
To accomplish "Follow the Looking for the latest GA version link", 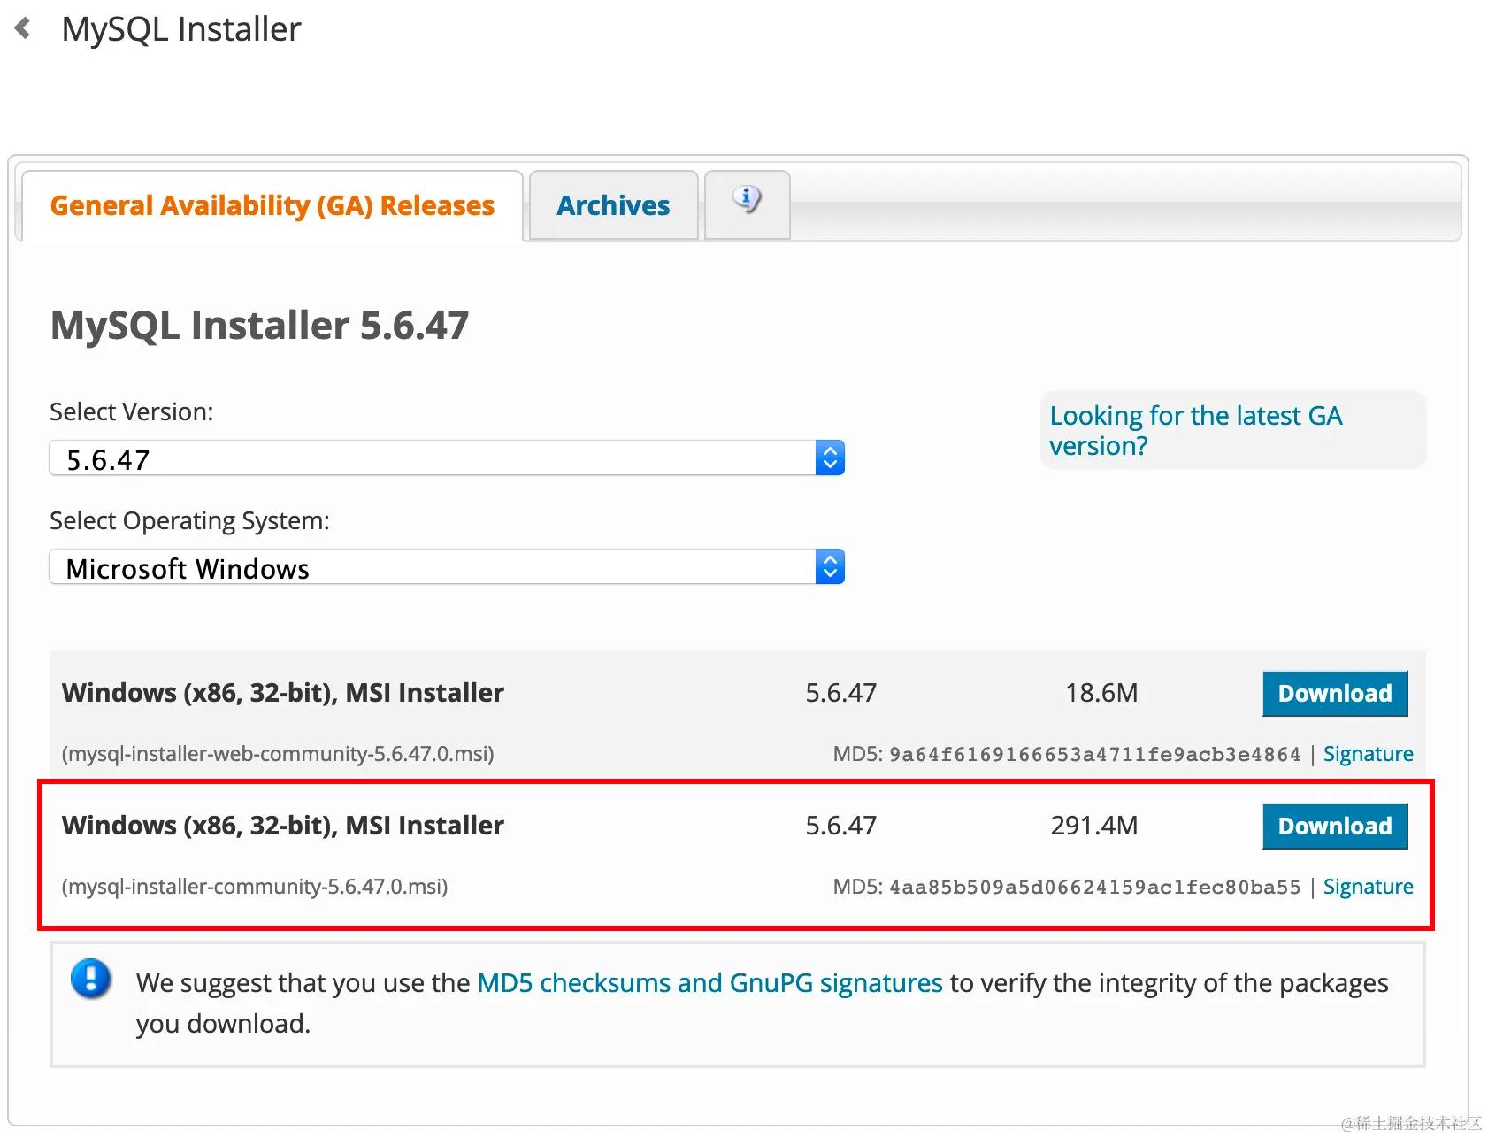I will point(1195,431).
